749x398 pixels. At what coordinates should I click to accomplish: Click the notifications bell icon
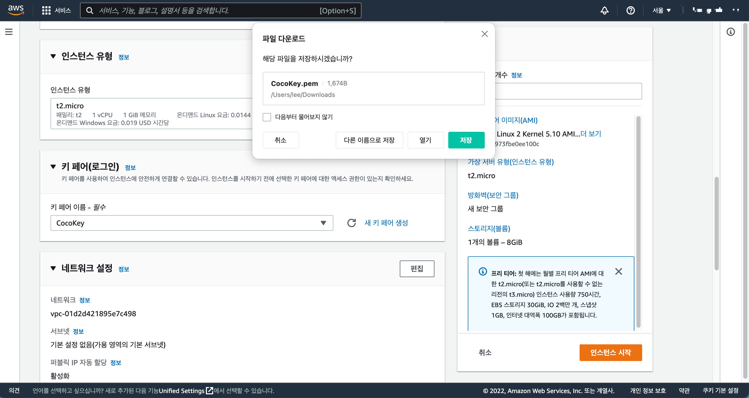[604, 10]
